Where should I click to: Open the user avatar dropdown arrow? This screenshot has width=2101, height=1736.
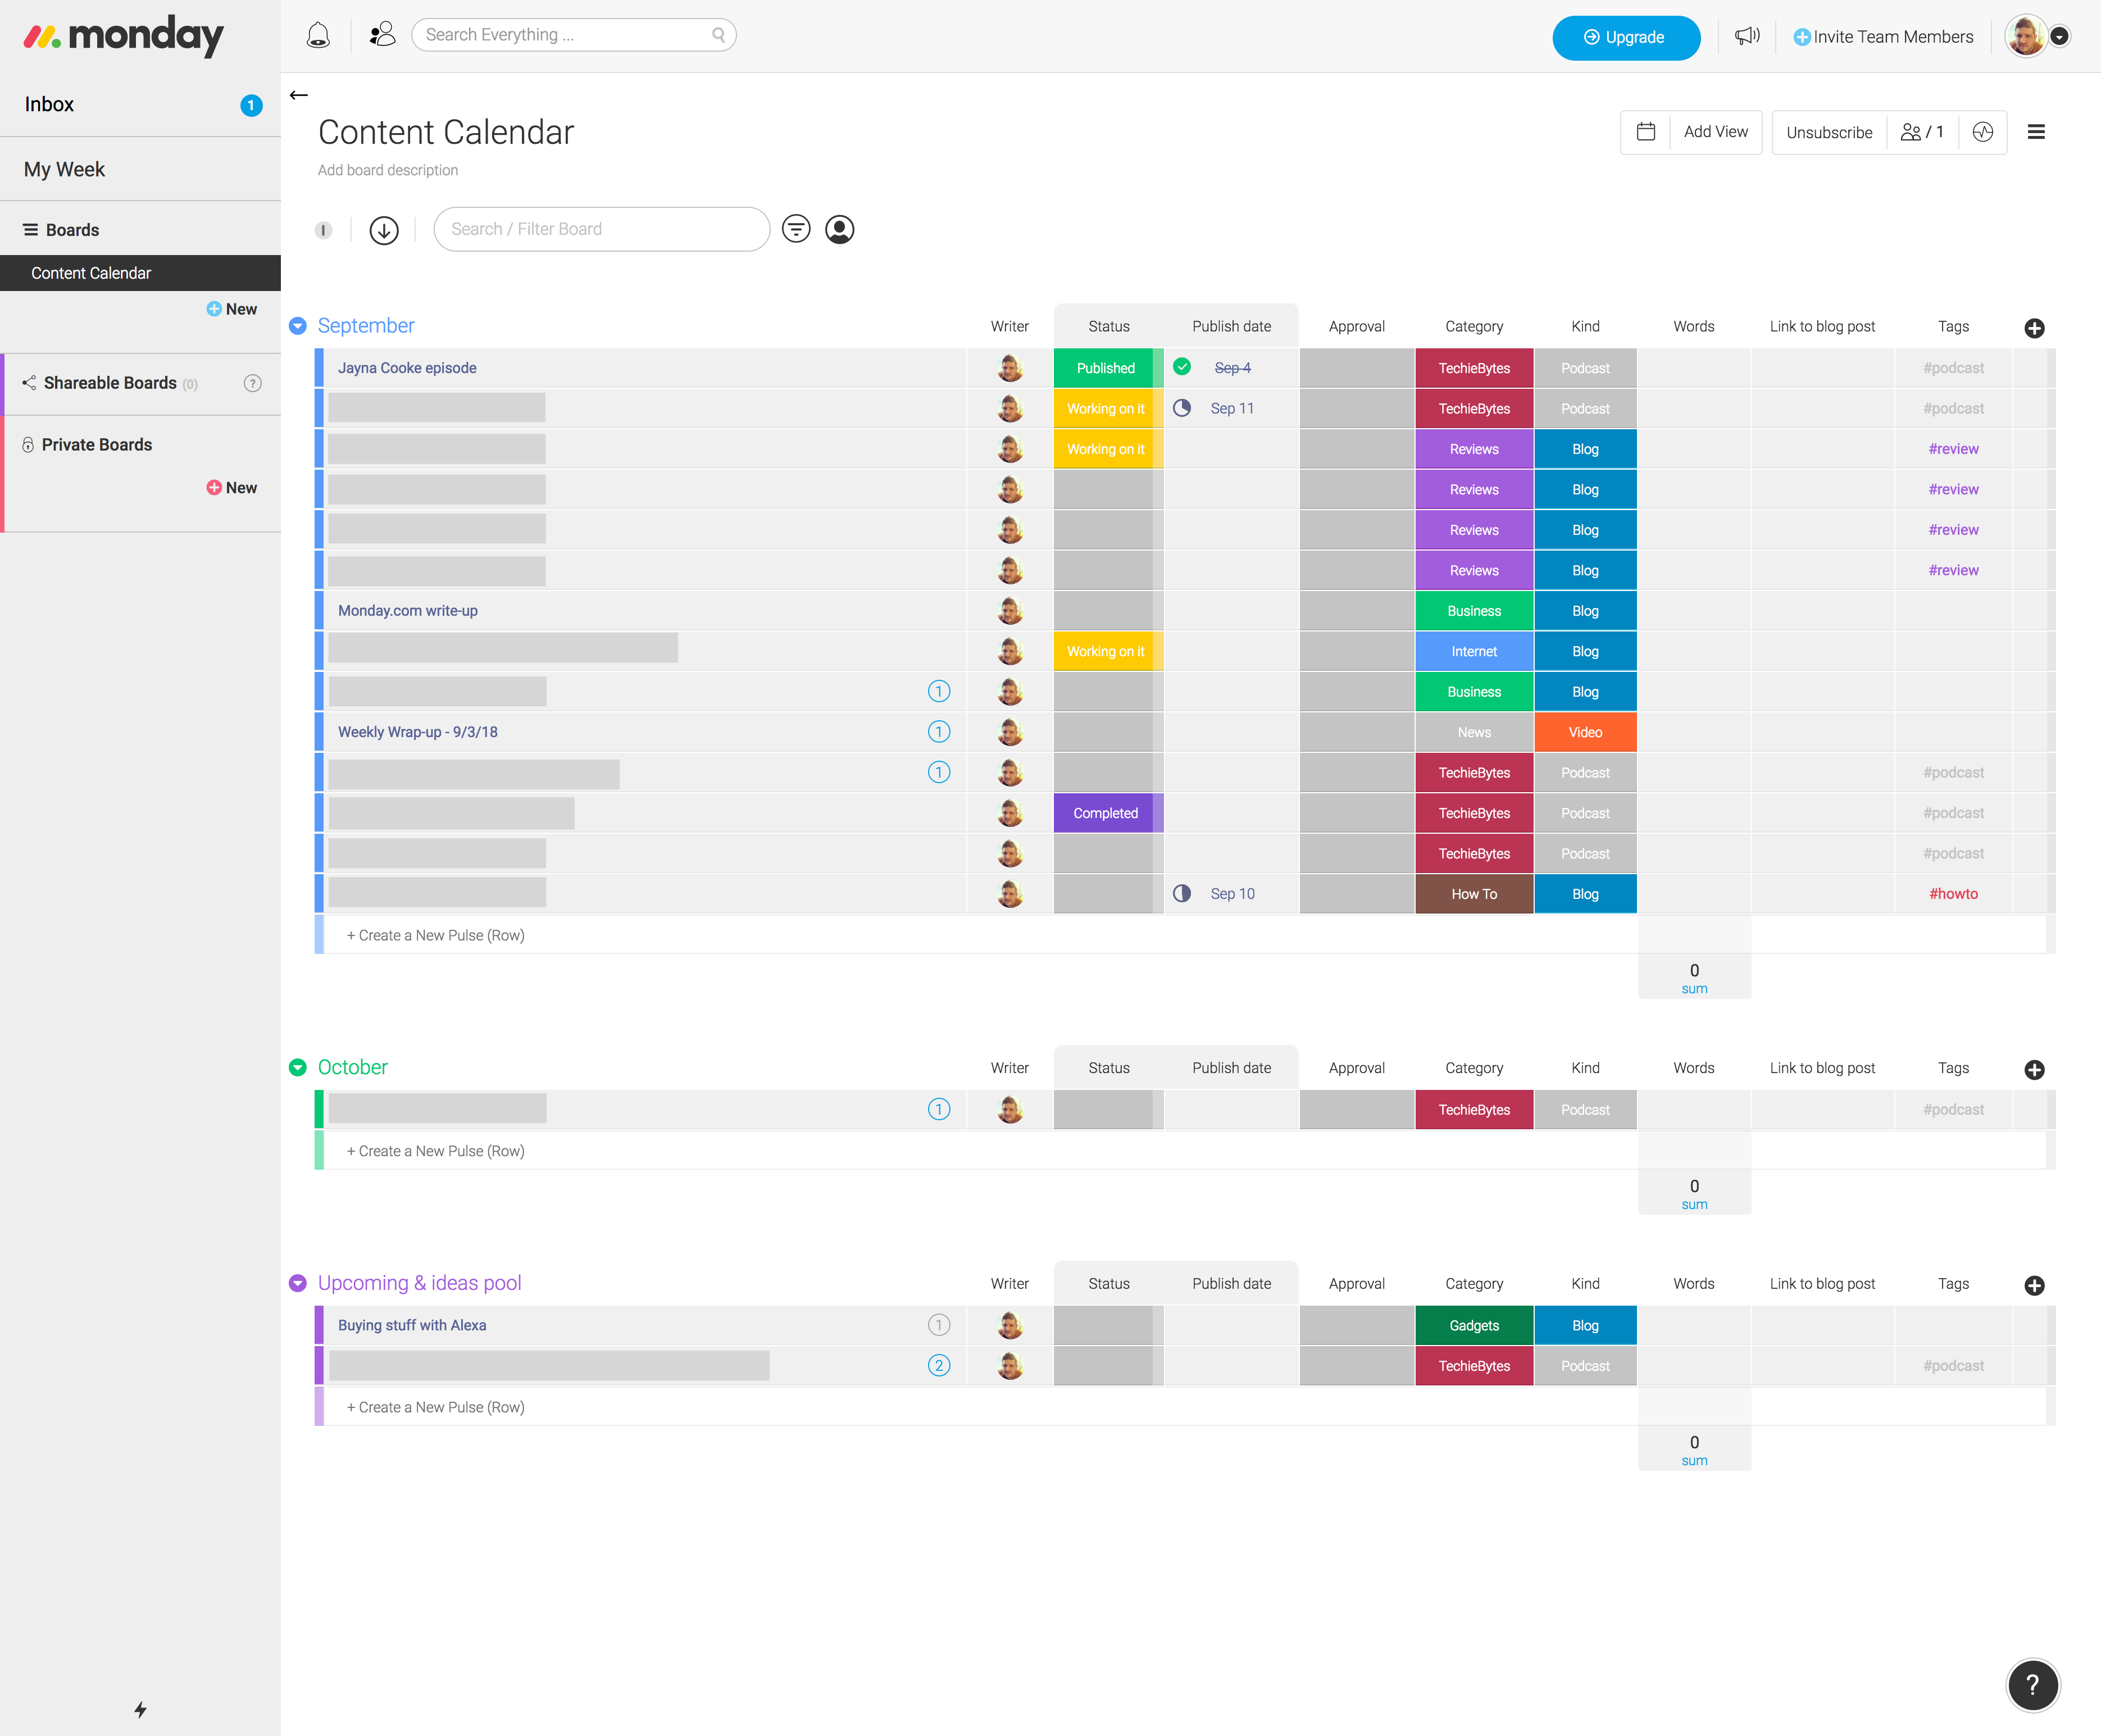click(2059, 37)
